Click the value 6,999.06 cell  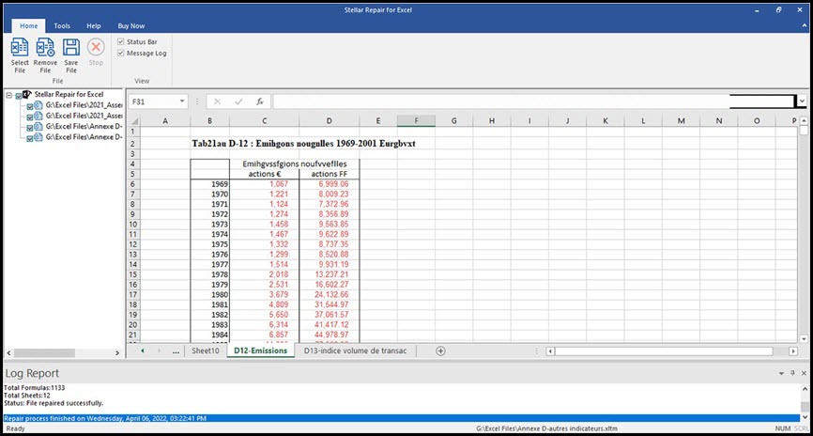330,184
